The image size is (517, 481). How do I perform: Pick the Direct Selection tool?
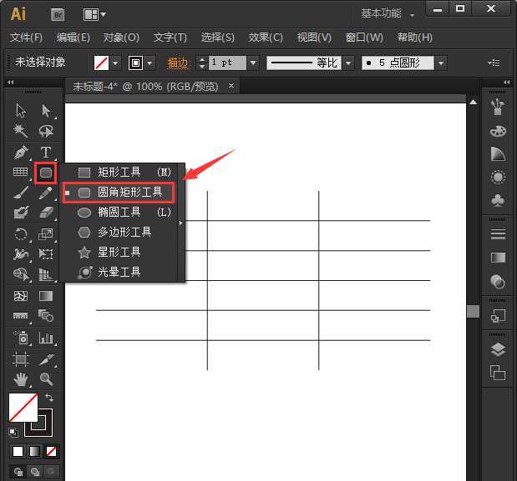[46, 111]
